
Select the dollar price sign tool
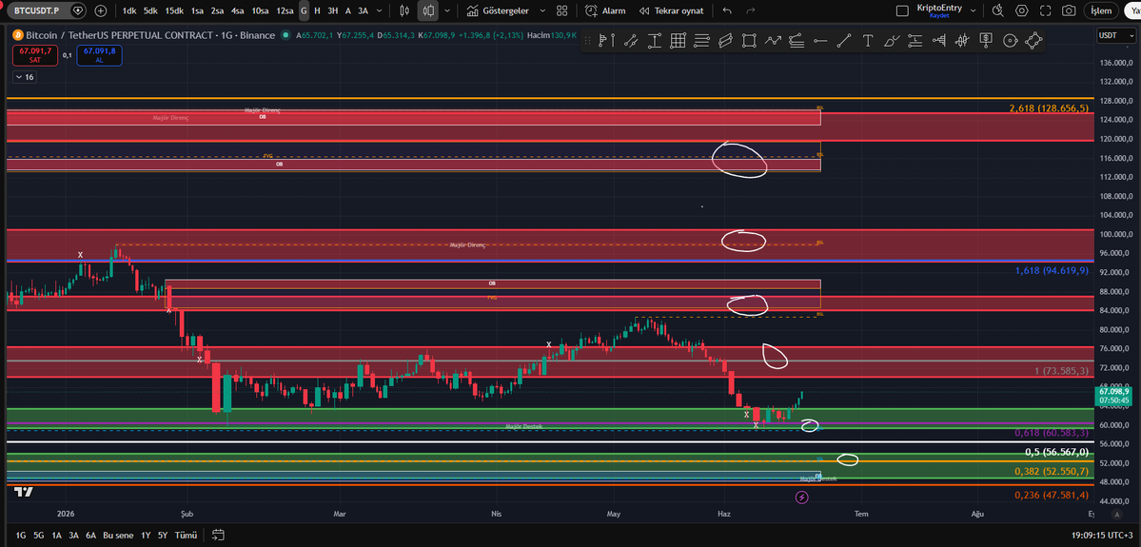(986, 41)
